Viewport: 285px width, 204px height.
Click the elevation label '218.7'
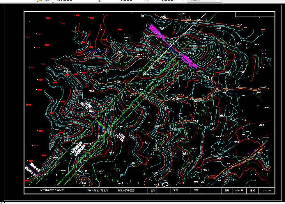tap(45, 174)
